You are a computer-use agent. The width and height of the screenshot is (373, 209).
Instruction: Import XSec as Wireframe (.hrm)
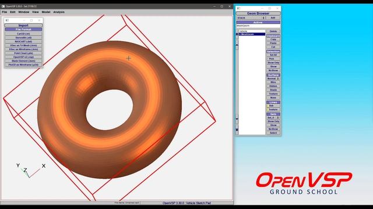[x=23, y=49]
